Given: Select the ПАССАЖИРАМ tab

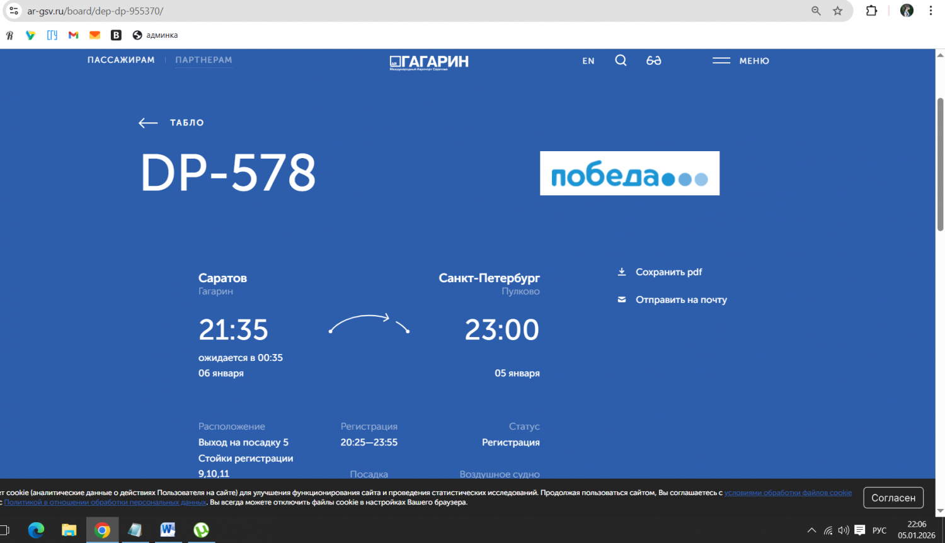Looking at the screenshot, I should (x=121, y=60).
